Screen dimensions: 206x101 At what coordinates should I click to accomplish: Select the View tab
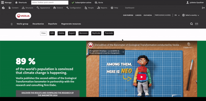(43, 33)
